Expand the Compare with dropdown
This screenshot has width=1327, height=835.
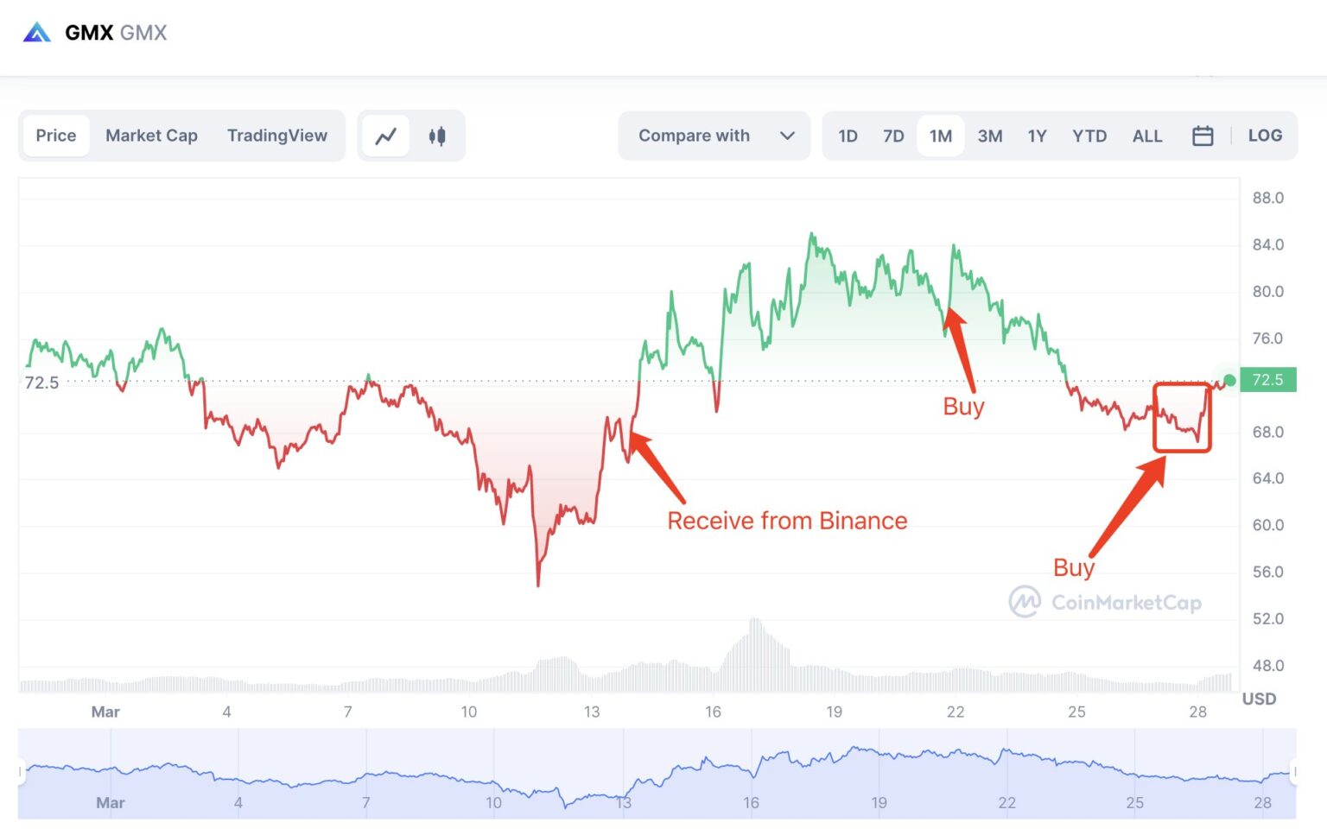click(694, 136)
